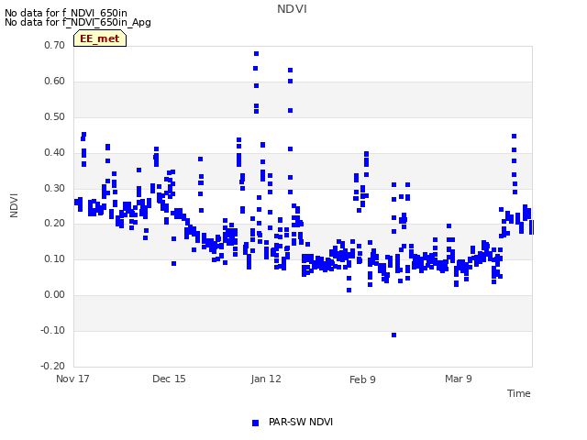Viewport: 587px width, 440px height.
Task: Click the isolated data point near 0.01
Action: click(349, 291)
